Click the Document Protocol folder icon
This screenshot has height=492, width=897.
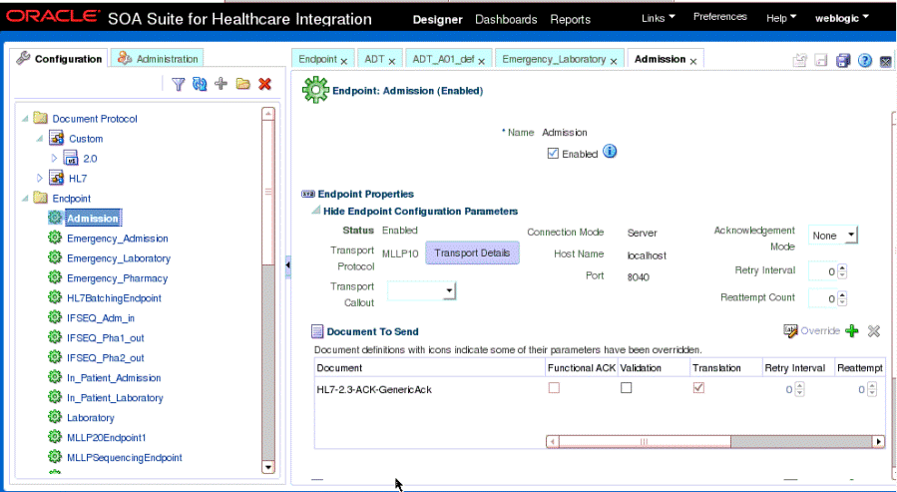click(x=40, y=118)
